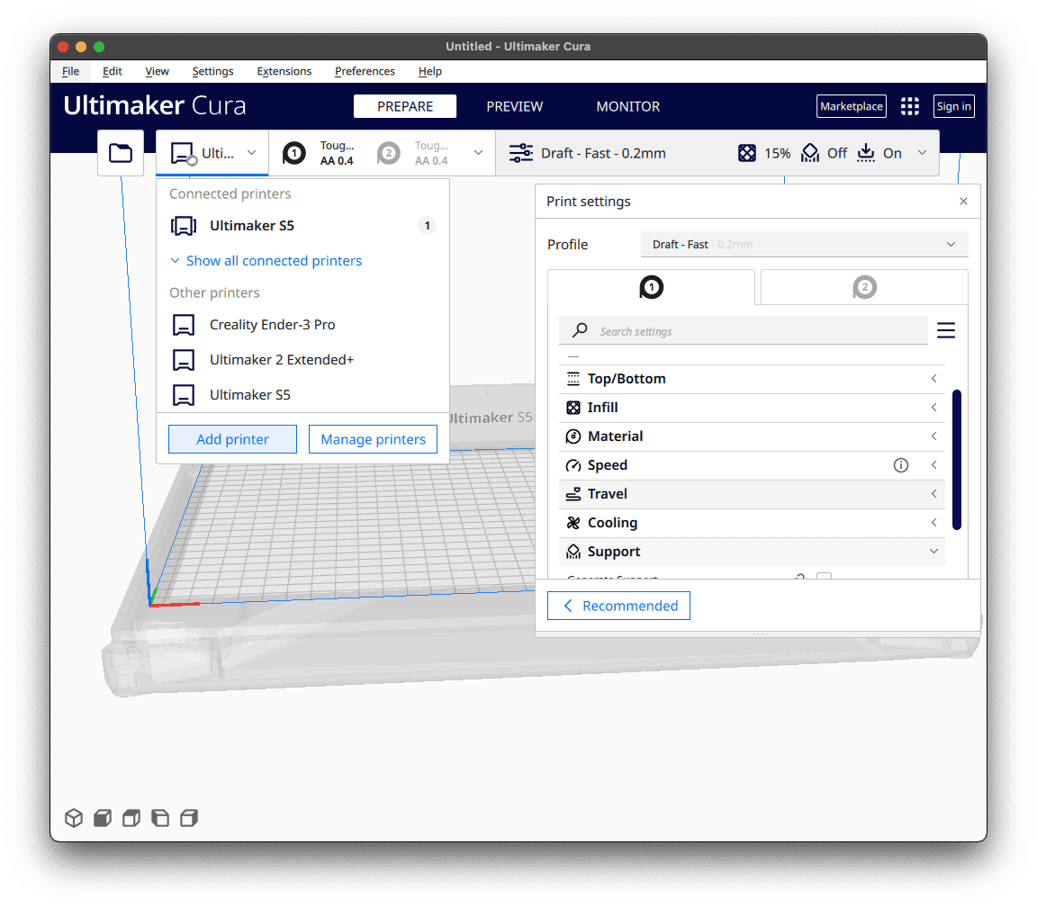Click the Manage printers button
The width and height of the screenshot is (1037, 908).
click(x=373, y=440)
